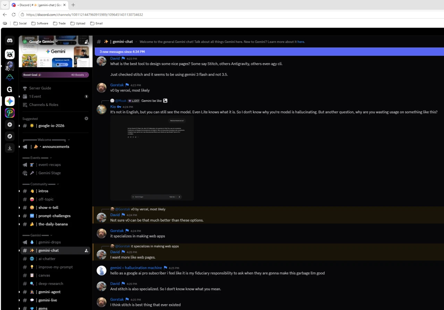Open the hooded character avatar server
444x310 pixels.
point(10,66)
